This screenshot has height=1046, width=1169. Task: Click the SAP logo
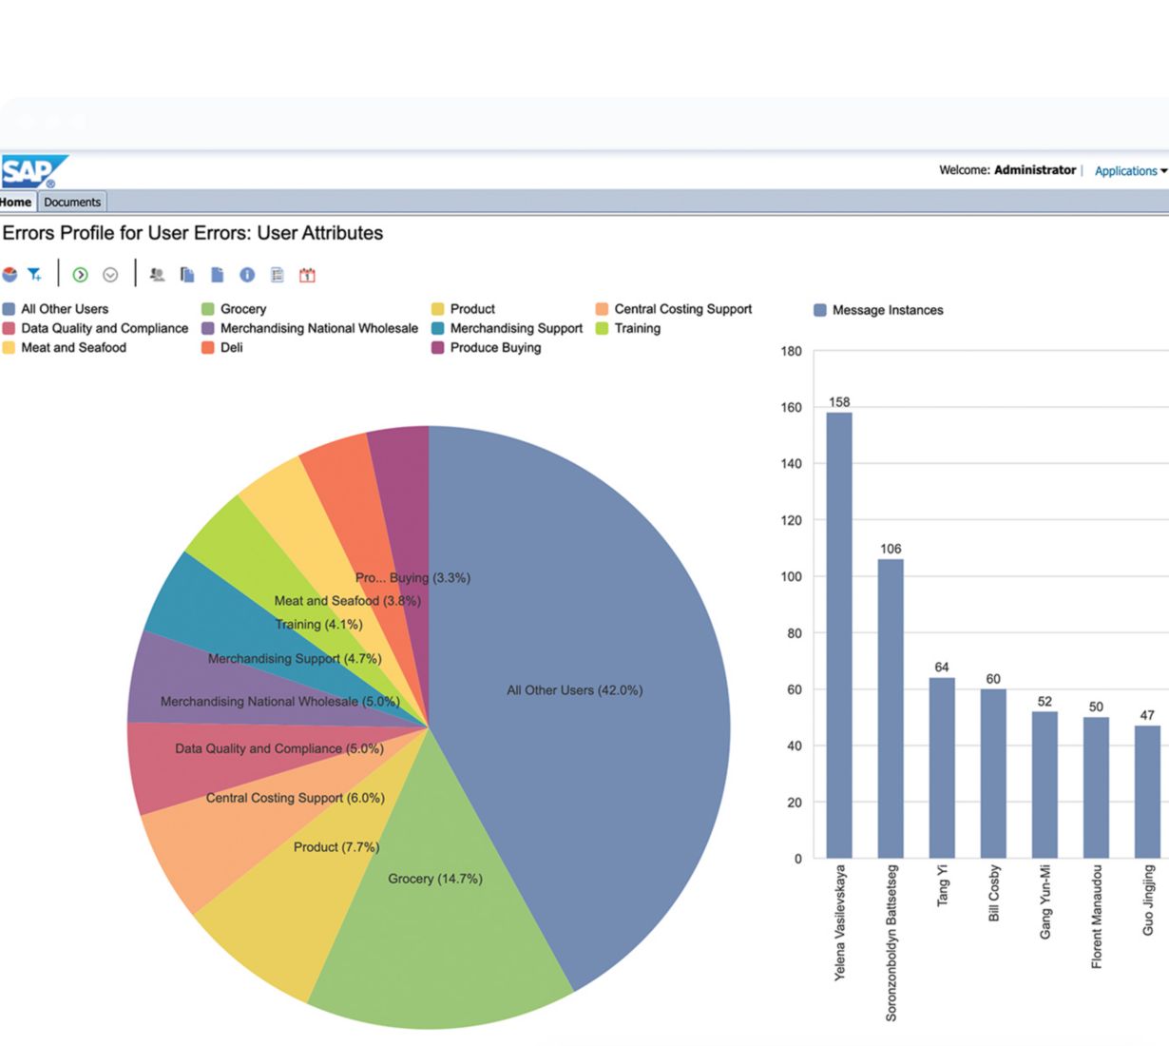tap(34, 172)
